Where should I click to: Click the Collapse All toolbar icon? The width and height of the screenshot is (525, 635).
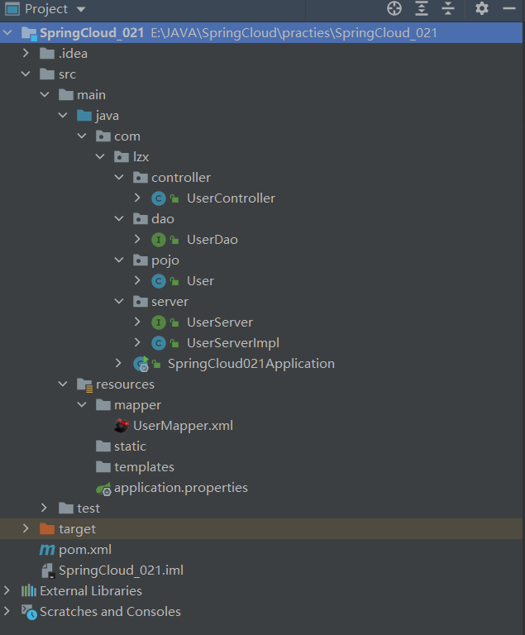[x=448, y=8]
